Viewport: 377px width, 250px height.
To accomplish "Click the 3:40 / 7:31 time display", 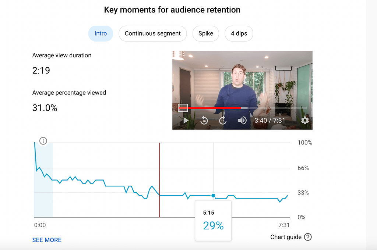I will click(x=270, y=120).
